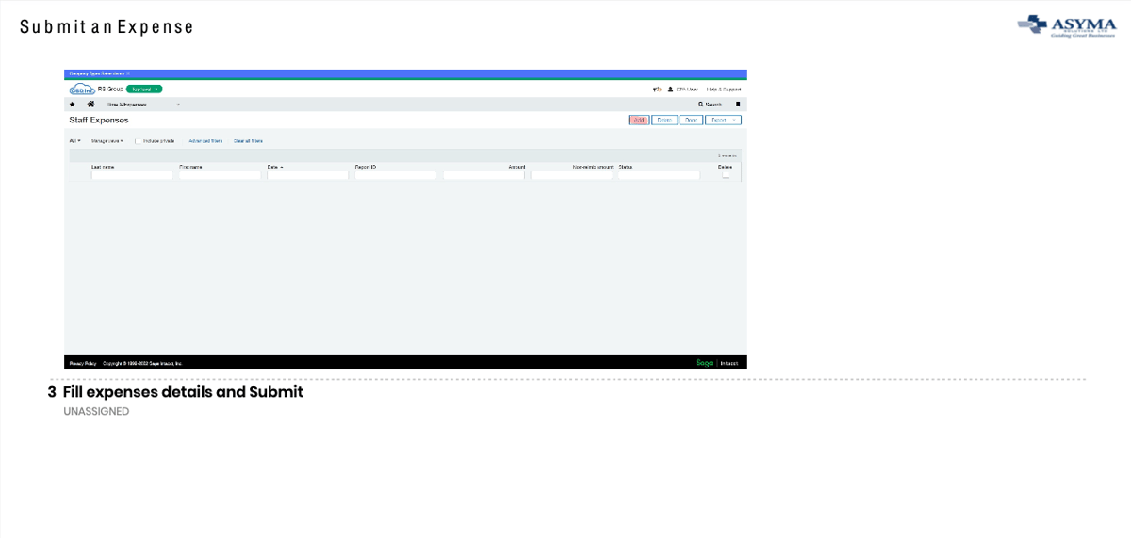Click the announcements megaphone icon
1131x538 pixels.
click(657, 90)
